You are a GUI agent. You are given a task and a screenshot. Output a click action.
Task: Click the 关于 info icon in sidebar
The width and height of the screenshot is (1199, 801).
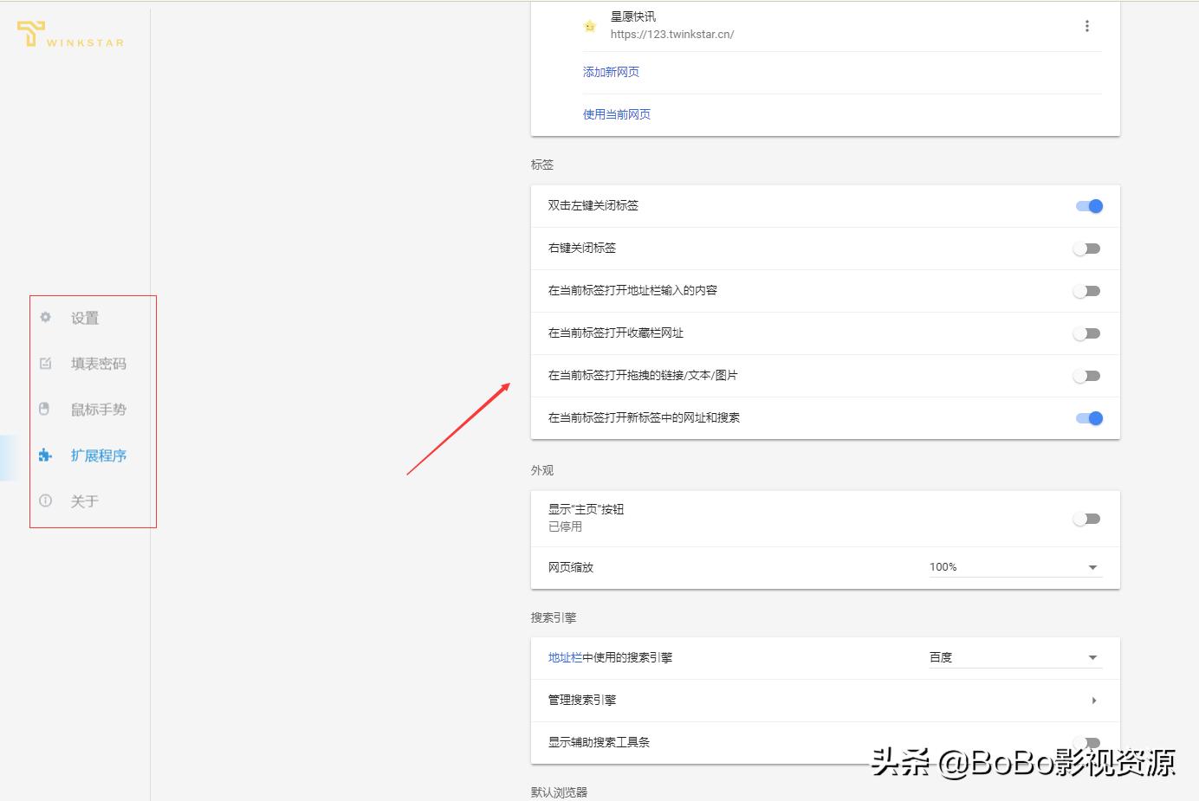pos(44,501)
